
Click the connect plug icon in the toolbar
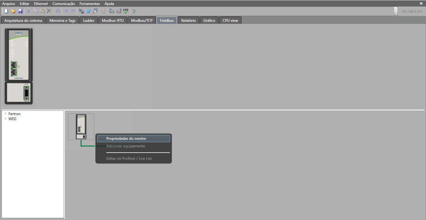[x=81, y=11]
